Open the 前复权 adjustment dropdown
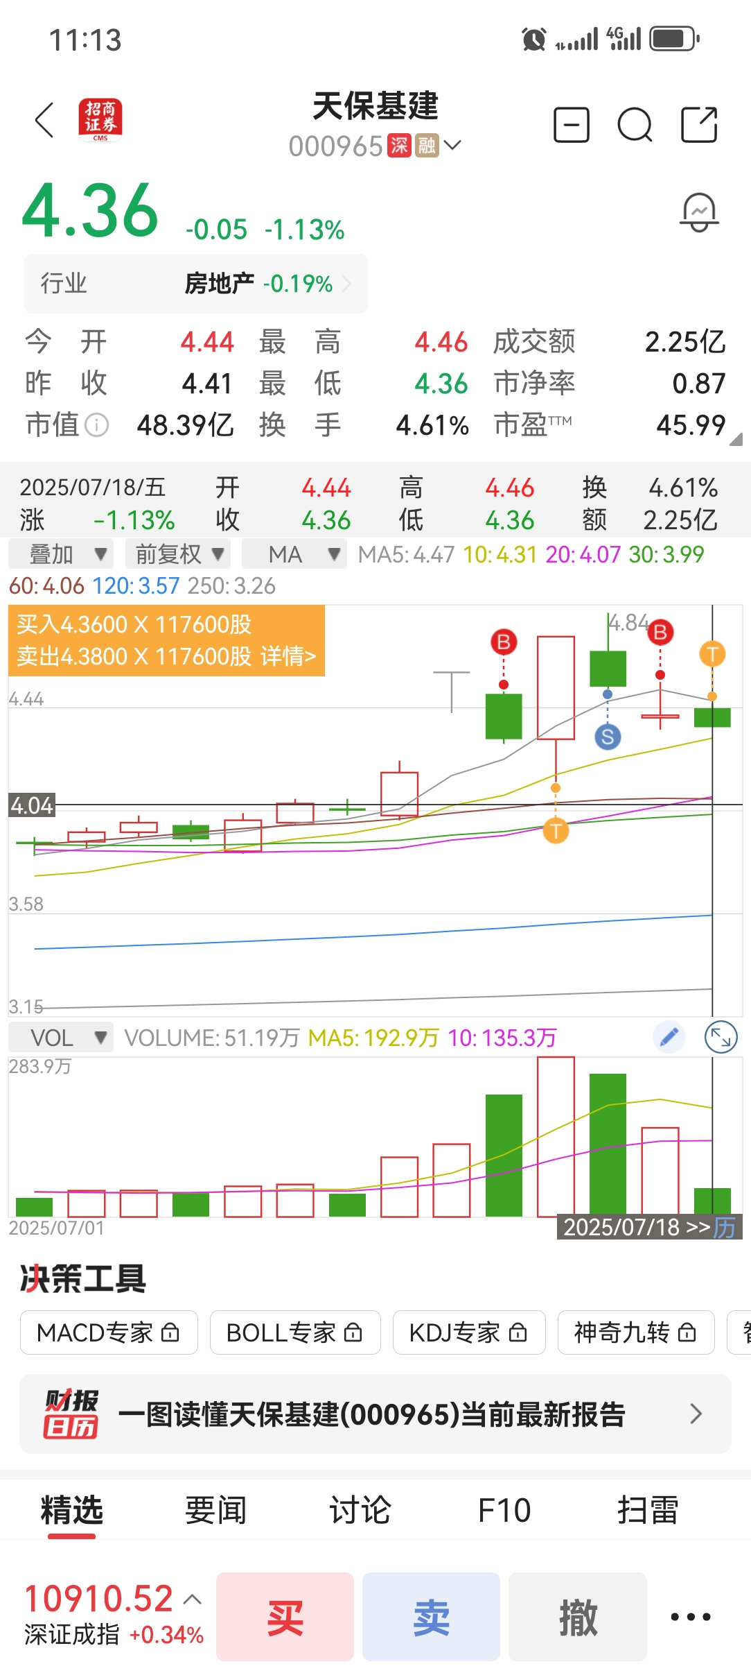 pos(178,554)
